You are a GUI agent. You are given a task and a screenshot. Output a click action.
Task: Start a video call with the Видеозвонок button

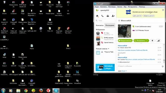click(125, 41)
